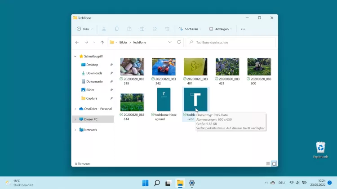This screenshot has height=189, width=337.
Task: Open the notification badge icon
Action: pyautogui.click(x=330, y=183)
